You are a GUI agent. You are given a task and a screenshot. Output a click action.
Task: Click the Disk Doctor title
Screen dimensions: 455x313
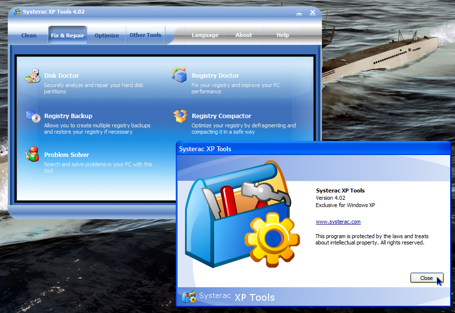[x=62, y=76]
